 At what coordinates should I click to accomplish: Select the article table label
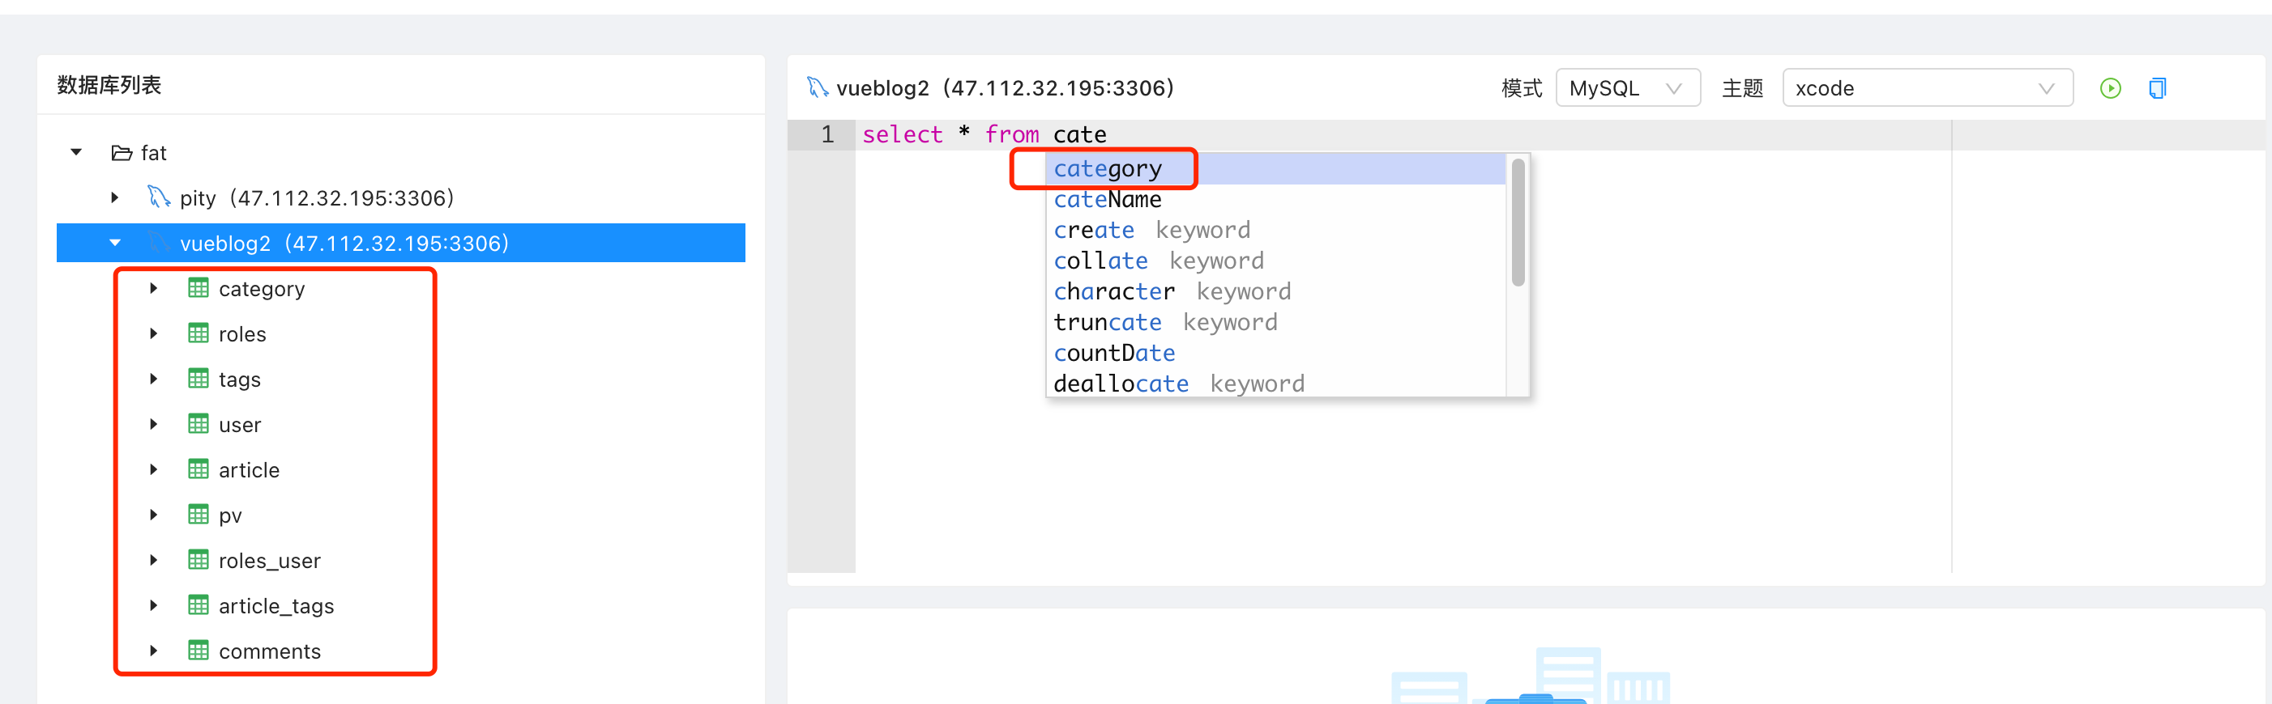tap(249, 469)
